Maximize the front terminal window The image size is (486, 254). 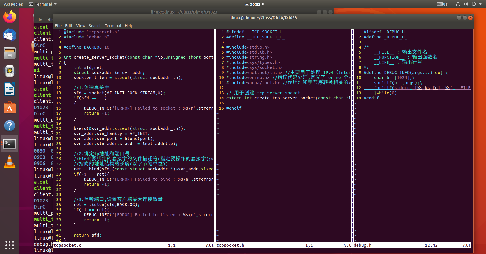pyautogui.click(x=465, y=17)
